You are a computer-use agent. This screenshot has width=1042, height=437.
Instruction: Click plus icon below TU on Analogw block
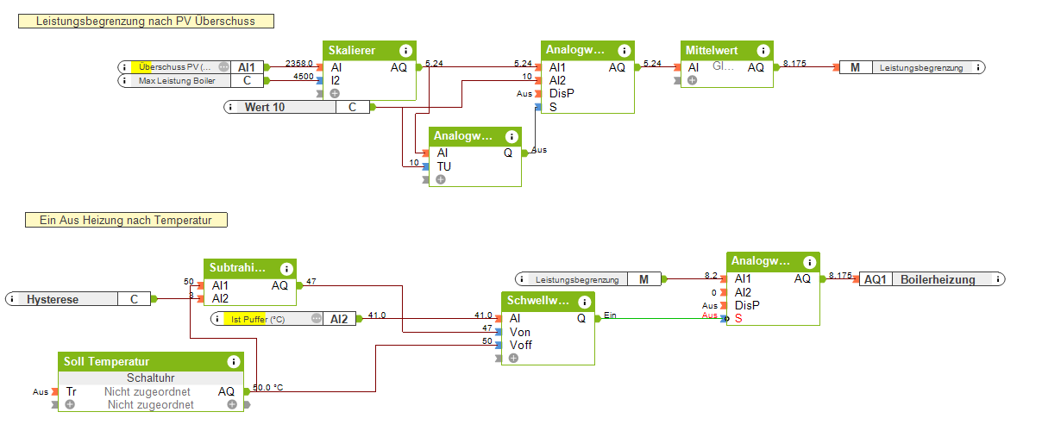(441, 179)
